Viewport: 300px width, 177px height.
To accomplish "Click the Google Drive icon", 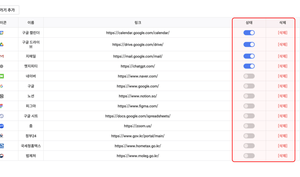I will tap(2, 45).
